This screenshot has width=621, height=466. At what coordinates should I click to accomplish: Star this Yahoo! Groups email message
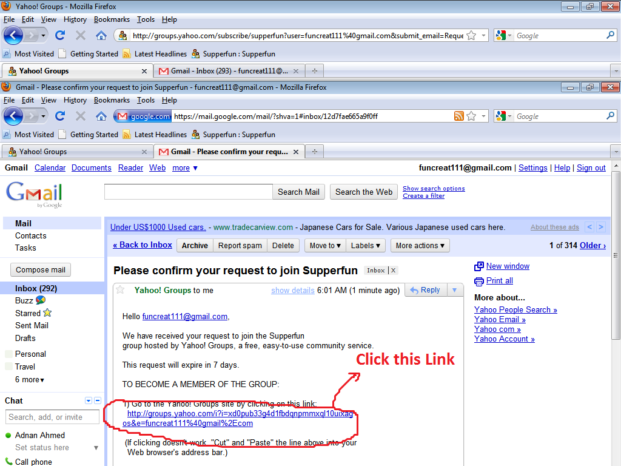[x=120, y=290]
